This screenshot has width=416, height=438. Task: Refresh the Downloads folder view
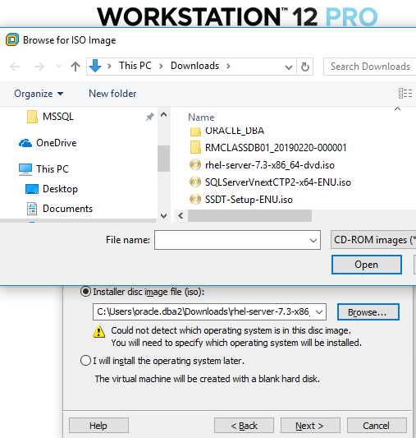(305, 67)
